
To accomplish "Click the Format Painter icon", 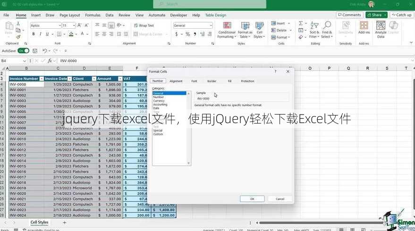I will click(x=18, y=37).
